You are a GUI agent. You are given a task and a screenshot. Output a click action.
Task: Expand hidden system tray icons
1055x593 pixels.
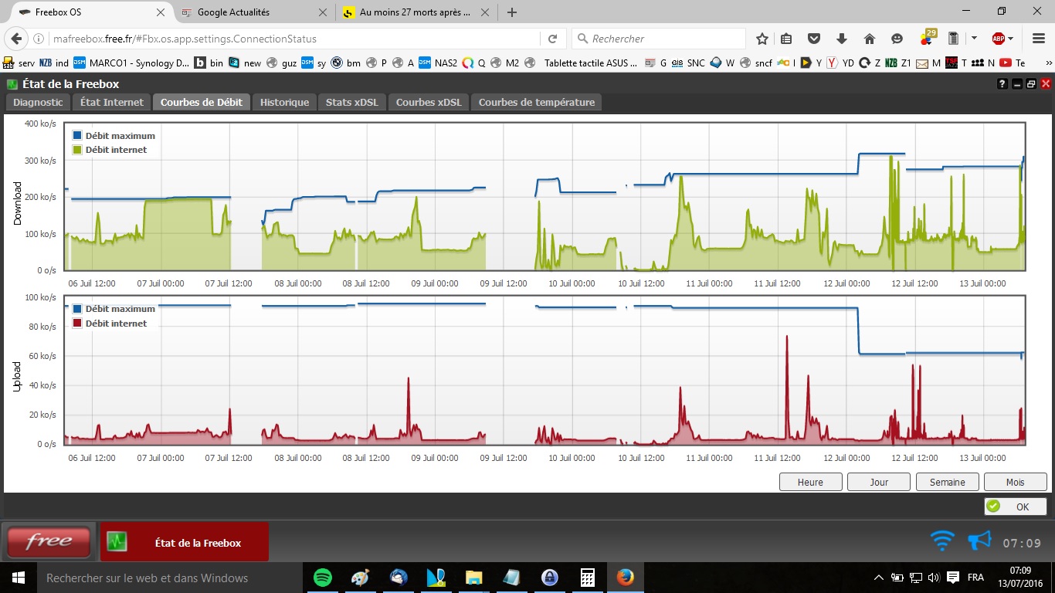[879, 578]
